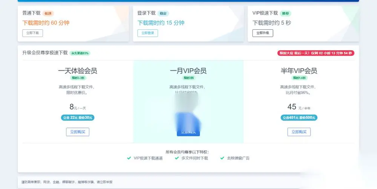Buy the 半年VIP会员 plan via 立即购买
The width and height of the screenshot is (377, 189).
(x=299, y=132)
